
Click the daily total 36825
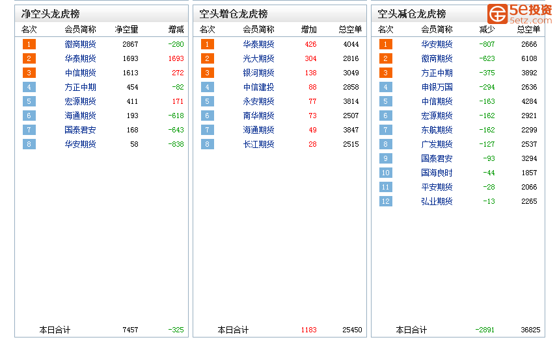531,330
